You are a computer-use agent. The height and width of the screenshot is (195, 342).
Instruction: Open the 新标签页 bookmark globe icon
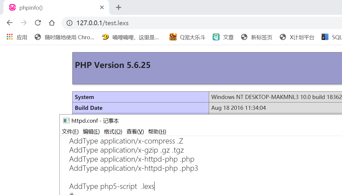[x=244, y=37]
